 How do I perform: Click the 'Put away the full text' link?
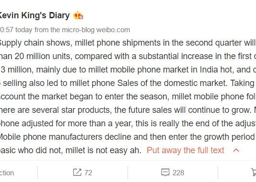click(186, 150)
